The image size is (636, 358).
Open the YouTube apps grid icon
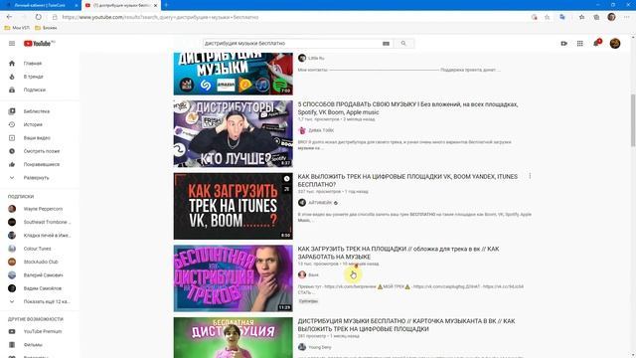tap(580, 44)
